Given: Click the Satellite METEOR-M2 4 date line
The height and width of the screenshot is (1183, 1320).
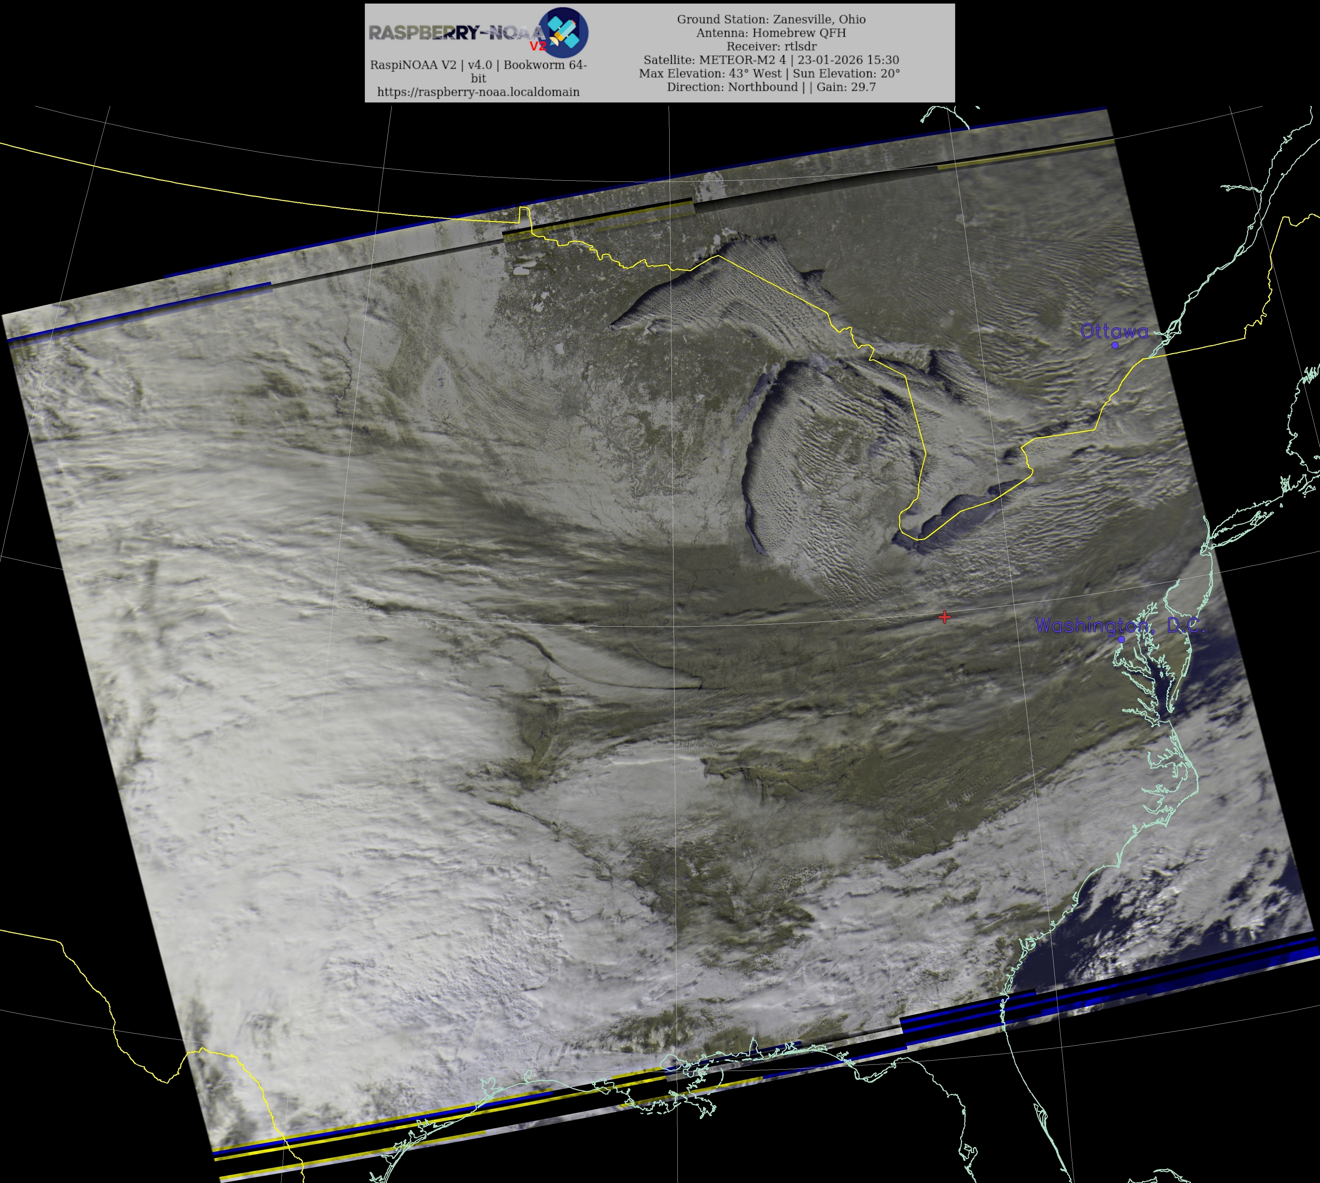Looking at the screenshot, I should (x=771, y=60).
